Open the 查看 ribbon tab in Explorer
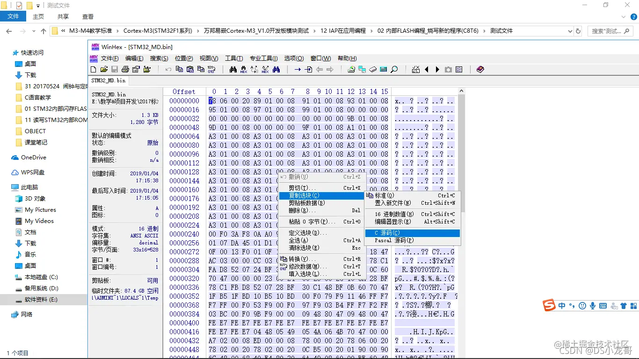This screenshot has width=639, height=359. (88, 16)
